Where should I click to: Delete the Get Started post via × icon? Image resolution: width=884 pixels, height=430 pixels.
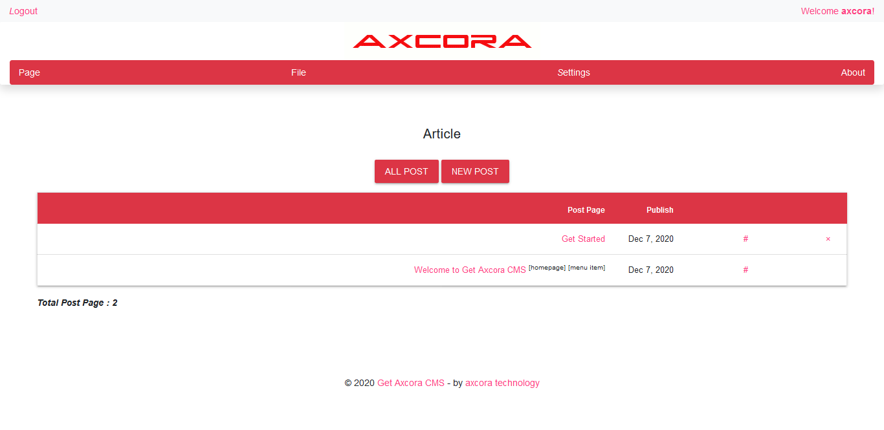coord(828,239)
